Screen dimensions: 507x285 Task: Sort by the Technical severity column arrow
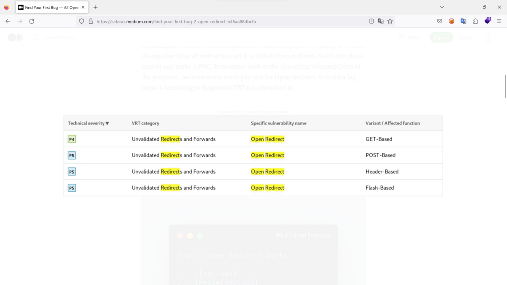107,123
